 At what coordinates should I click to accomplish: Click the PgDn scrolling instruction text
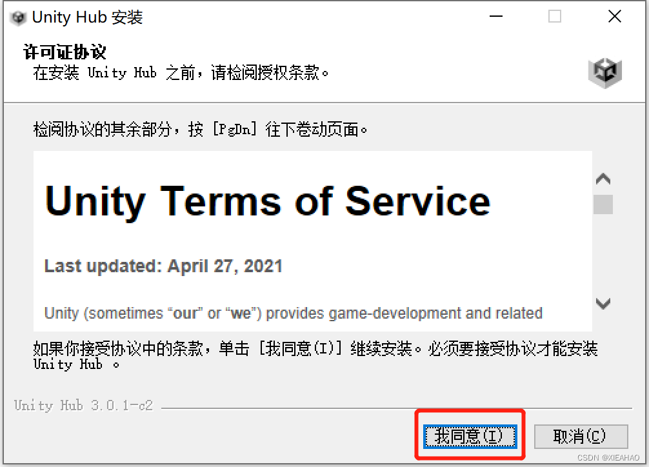coord(200,130)
